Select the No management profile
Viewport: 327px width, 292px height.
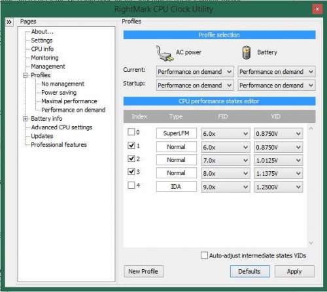point(63,84)
